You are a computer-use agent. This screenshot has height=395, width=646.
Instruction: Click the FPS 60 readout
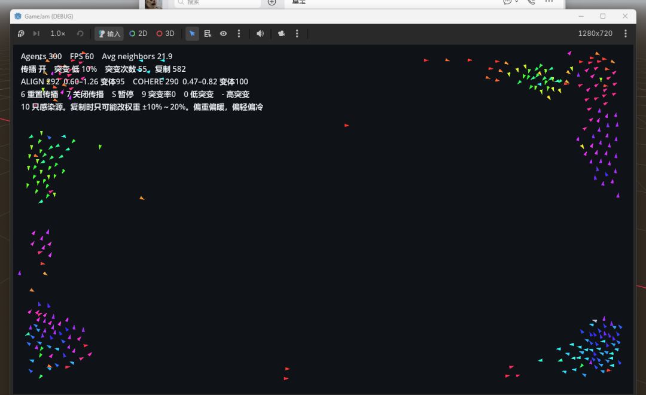(81, 56)
